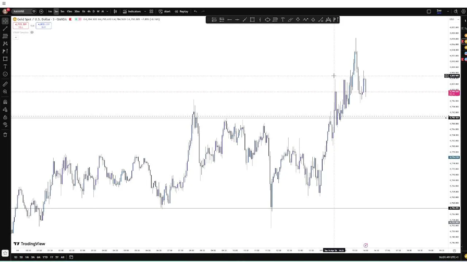Open the layout setup square icon
This screenshot has width=467, height=262.
pos(429,11)
